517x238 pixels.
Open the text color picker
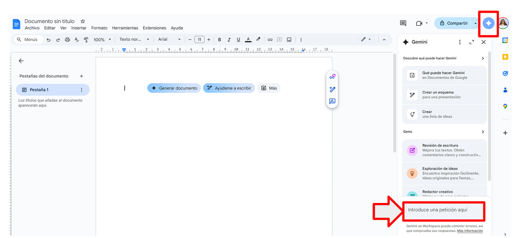pos(248,40)
